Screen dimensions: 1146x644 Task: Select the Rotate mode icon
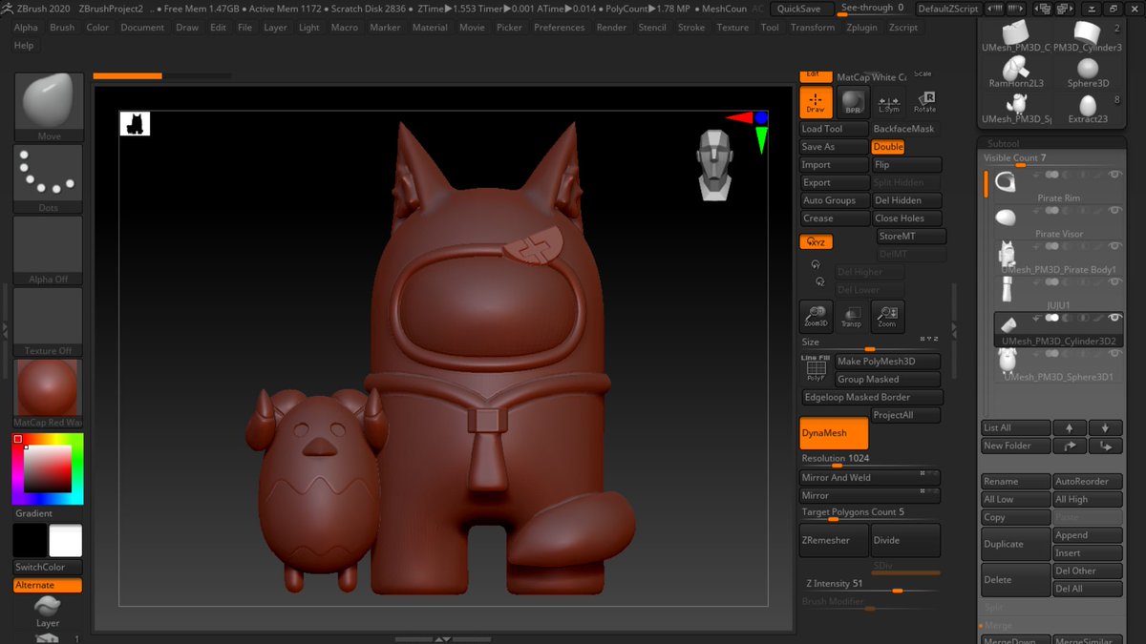[x=924, y=102]
